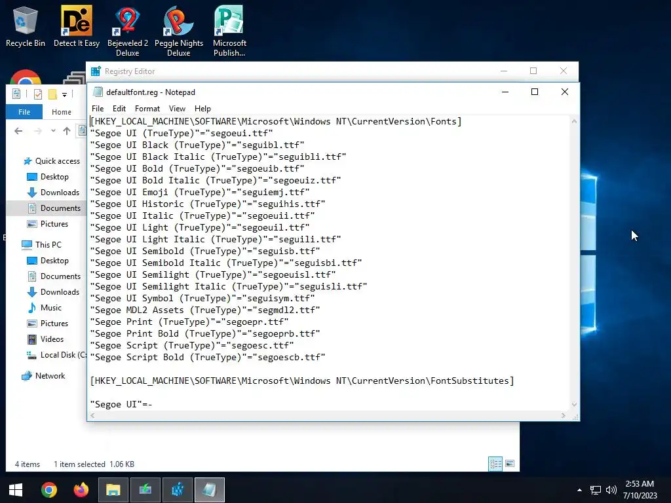The height and width of the screenshot is (503, 671).
Task: Launch Peggle Nights Deluxe shortcut
Action: [178, 31]
